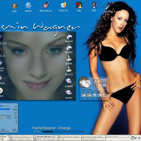Image resolution: width=141 pixels, height=141 pixels.
Task: Click the blue memory usage bar in monitor
Action: tap(5, 109)
